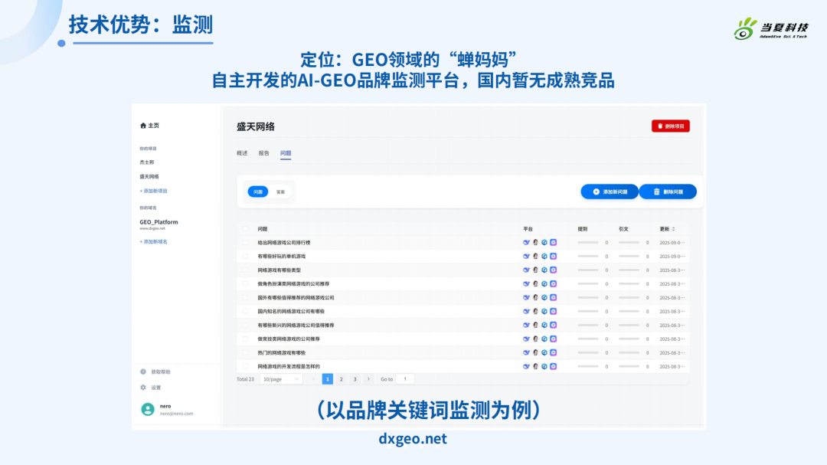Screen dimensions: 827x465
Task: Click the Go to page input field
Action: (x=405, y=379)
